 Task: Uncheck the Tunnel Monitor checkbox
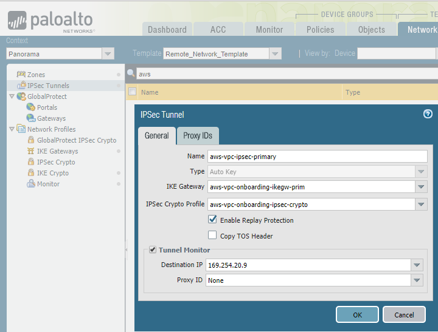coord(153,249)
